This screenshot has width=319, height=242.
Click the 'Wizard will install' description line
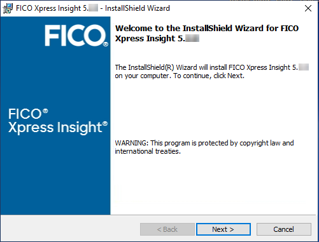(211, 67)
